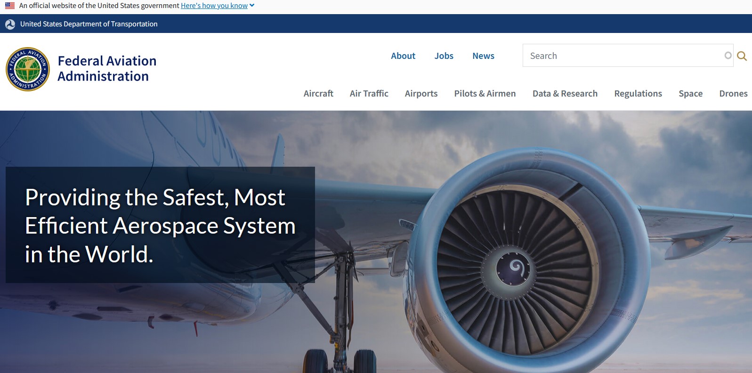Open United States Department of Transportation link
The height and width of the screenshot is (373, 752).
[x=89, y=24]
